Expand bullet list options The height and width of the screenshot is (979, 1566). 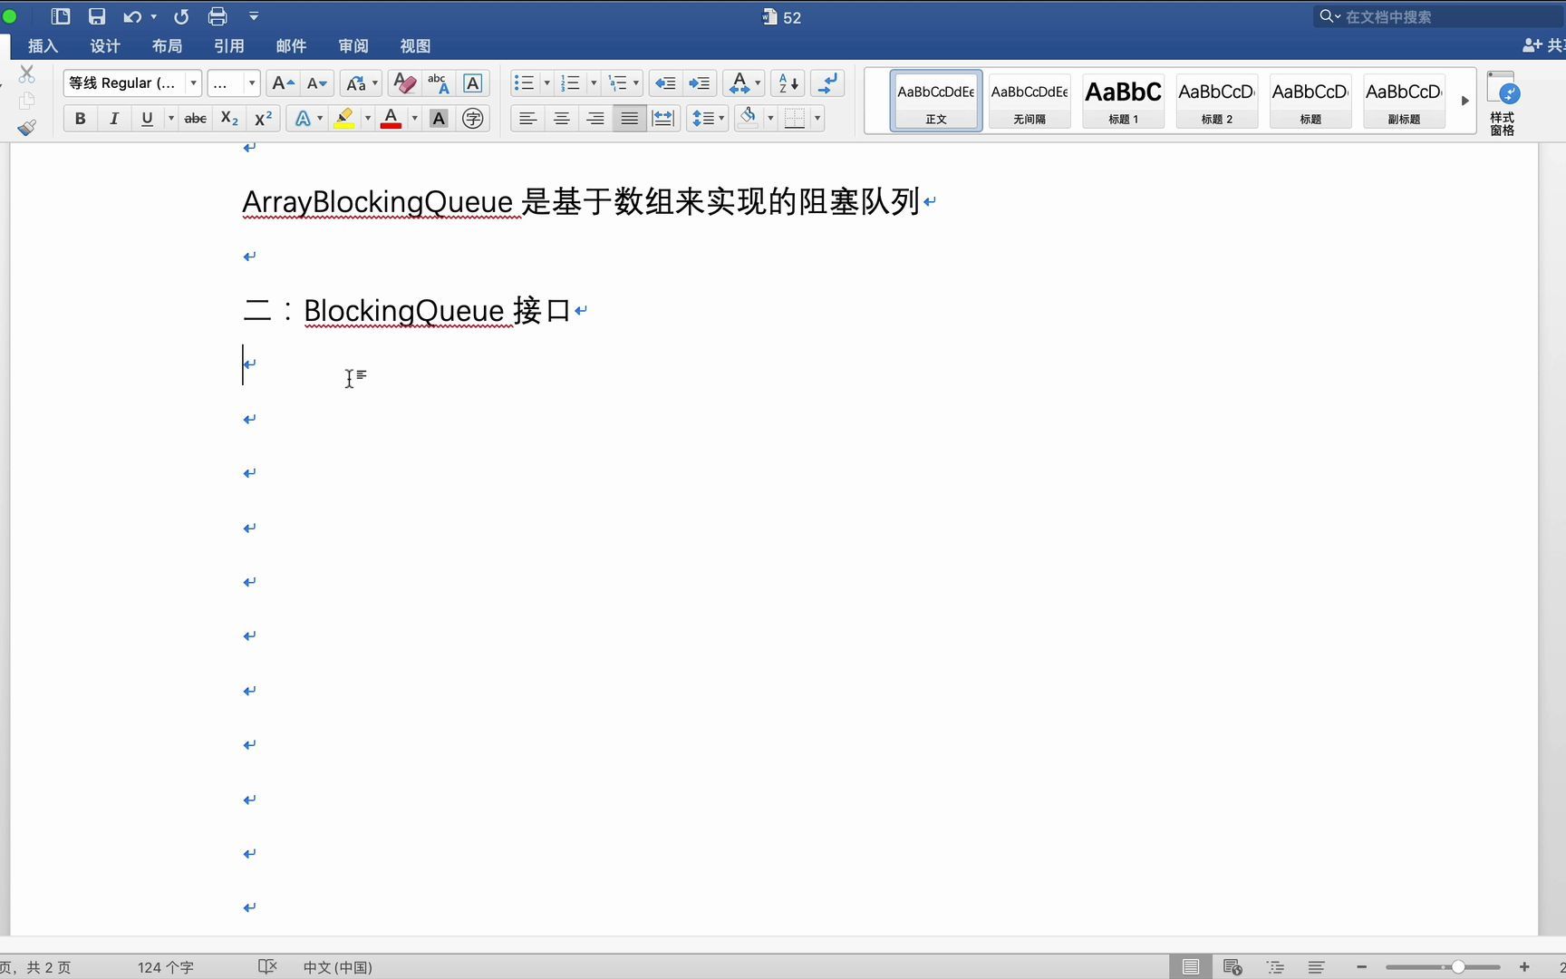(x=546, y=83)
